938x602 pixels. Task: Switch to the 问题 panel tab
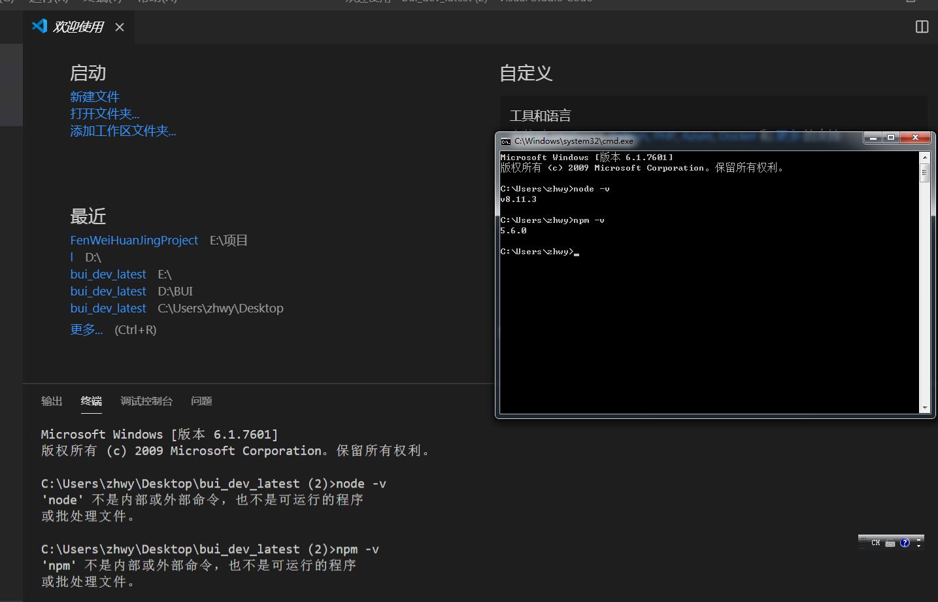201,401
